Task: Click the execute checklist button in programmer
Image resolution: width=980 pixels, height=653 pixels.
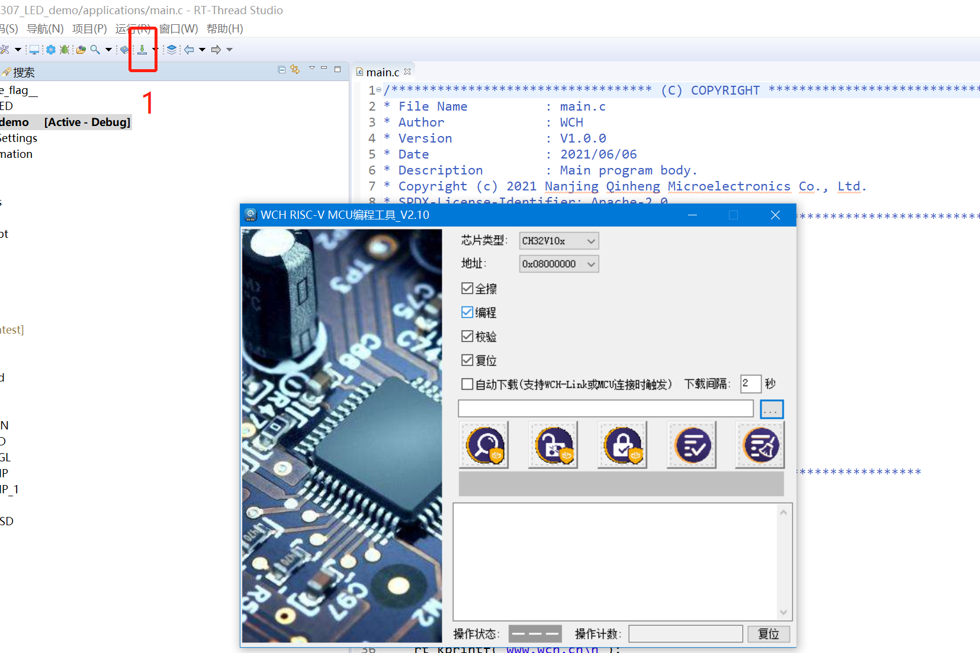Action: [x=692, y=445]
